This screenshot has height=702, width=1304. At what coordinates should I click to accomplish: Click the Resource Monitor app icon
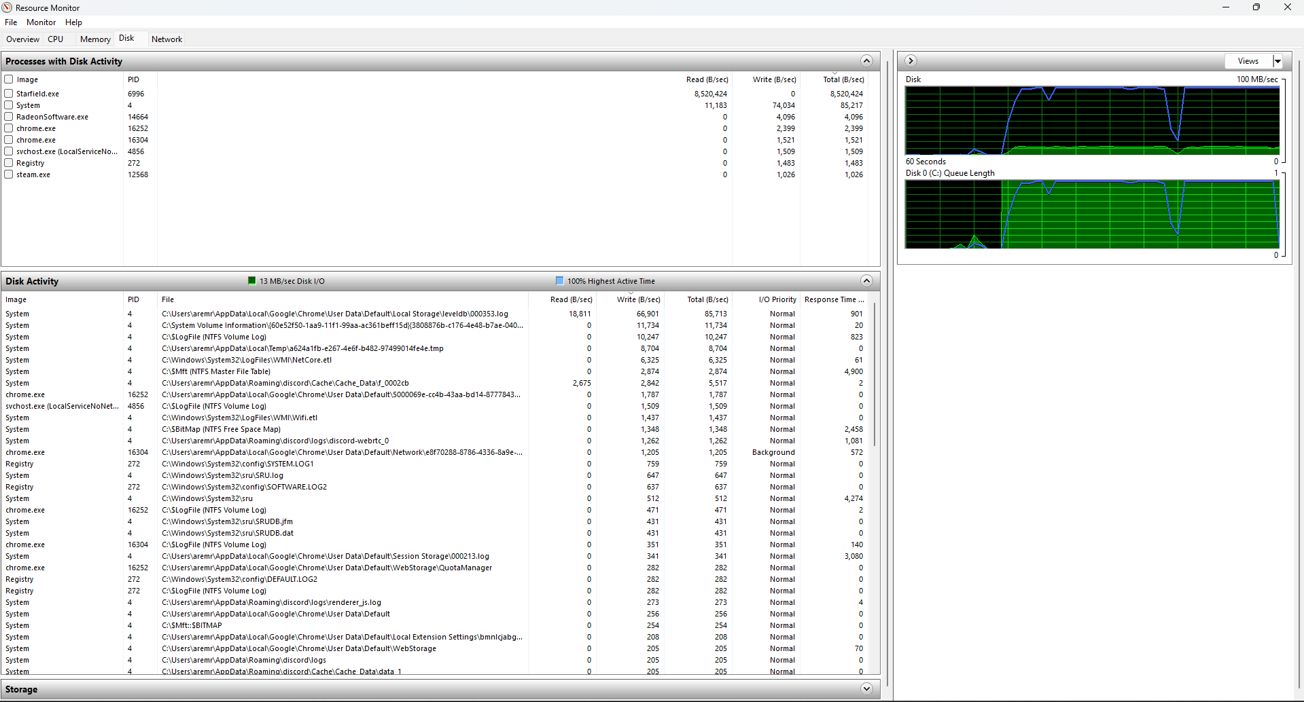(x=7, y=7)
